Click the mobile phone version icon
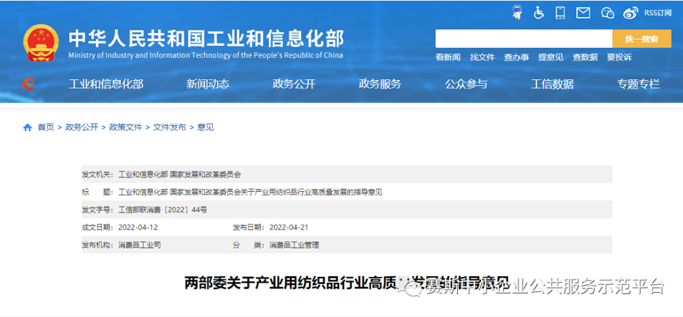 [x=560, y=12]
